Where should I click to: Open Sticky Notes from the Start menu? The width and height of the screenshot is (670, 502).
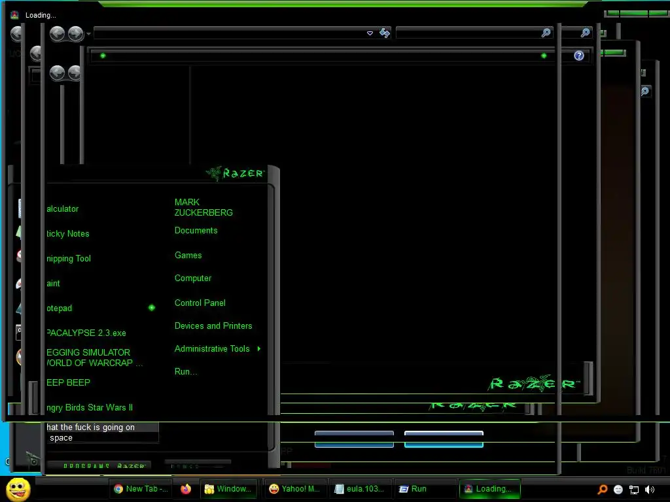pos(68,233)
